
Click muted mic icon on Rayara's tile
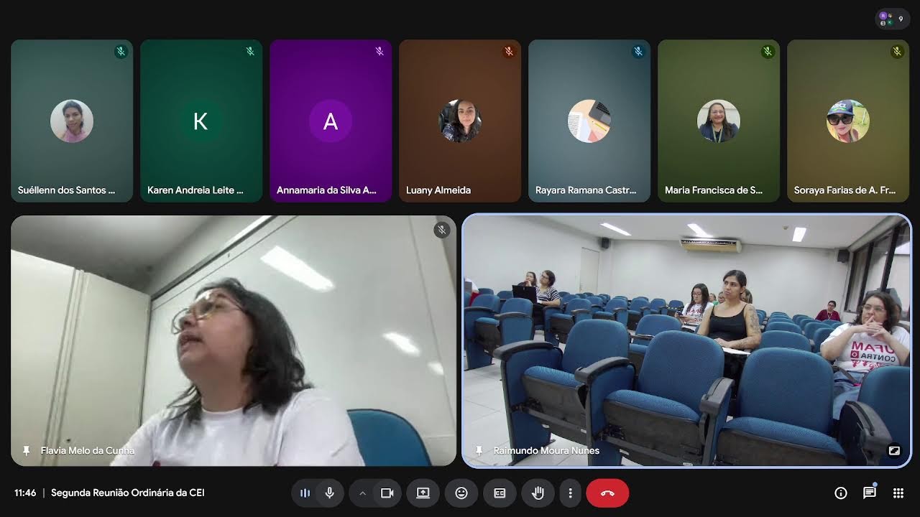[638, 52]
